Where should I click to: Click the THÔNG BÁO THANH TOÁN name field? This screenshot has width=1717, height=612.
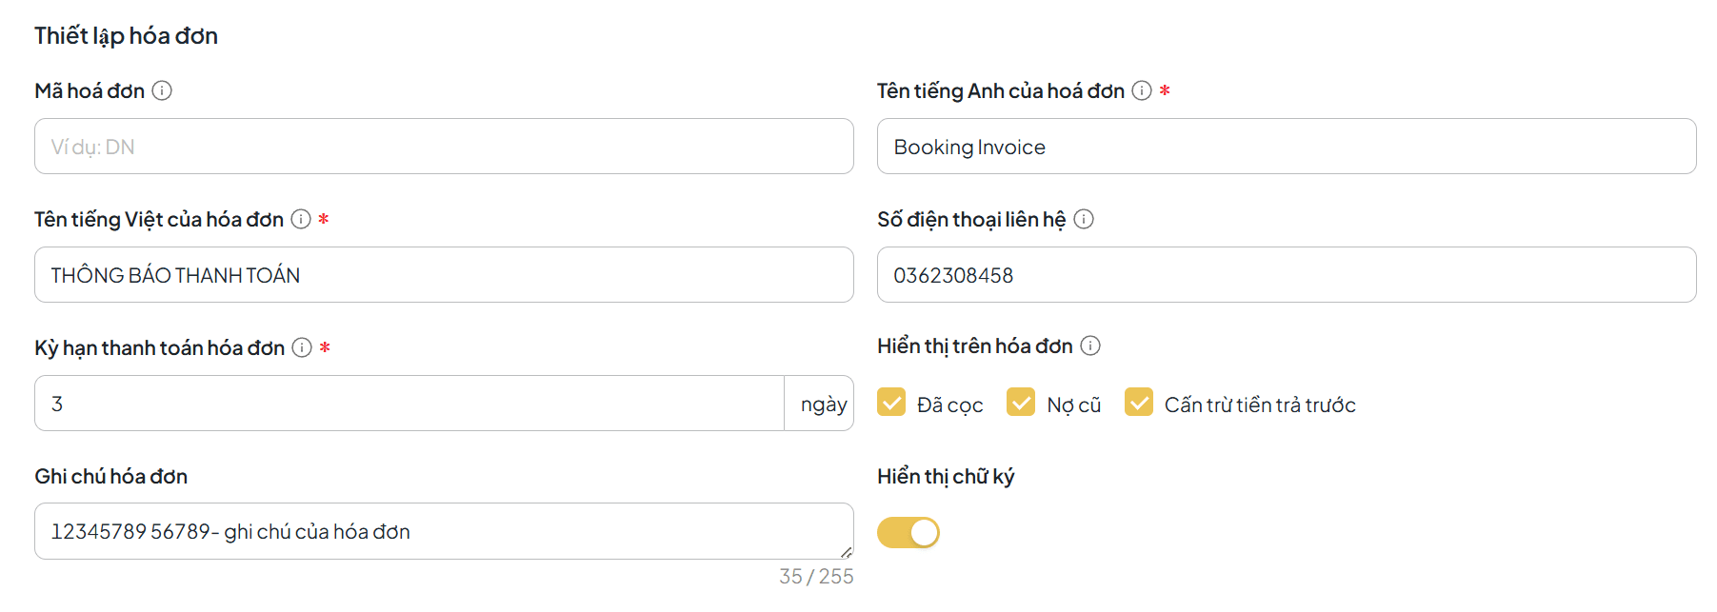coord(444,275)
